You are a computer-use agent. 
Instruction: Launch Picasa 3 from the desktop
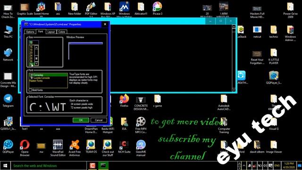157,8
